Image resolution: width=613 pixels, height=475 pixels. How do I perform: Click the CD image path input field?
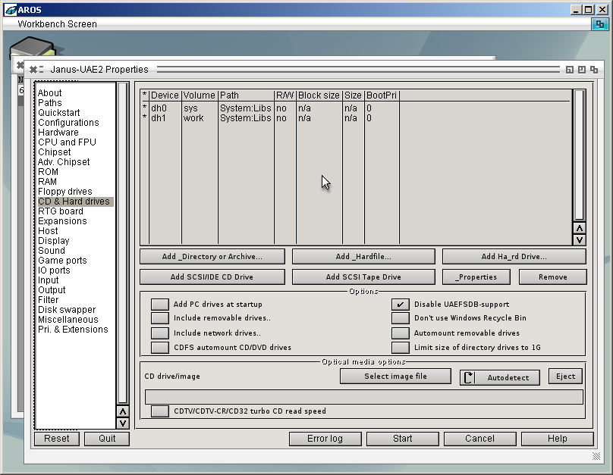[x=363, y=397]
